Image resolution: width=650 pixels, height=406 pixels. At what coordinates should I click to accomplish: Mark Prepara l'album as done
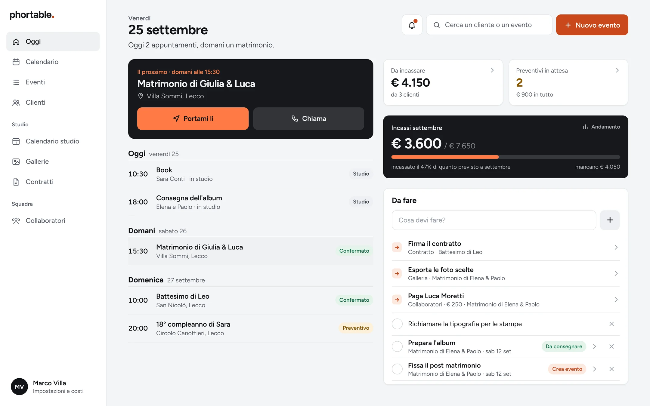[x=397, y=346]
